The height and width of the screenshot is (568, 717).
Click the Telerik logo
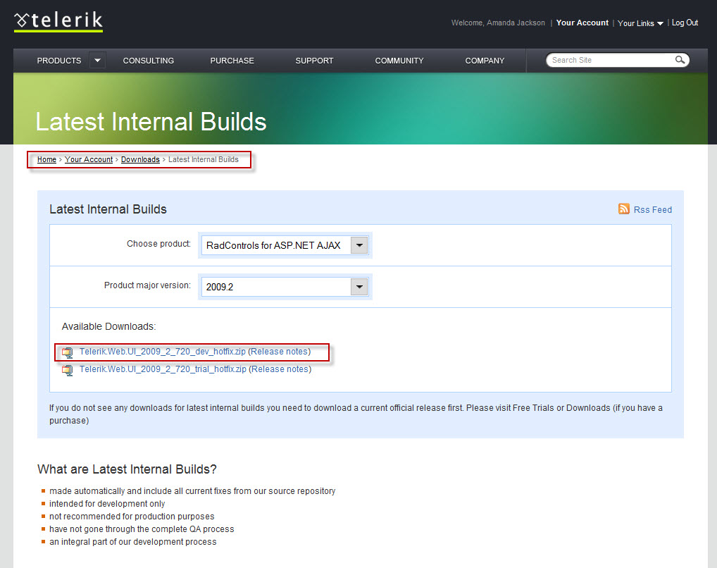click(58, 22)
